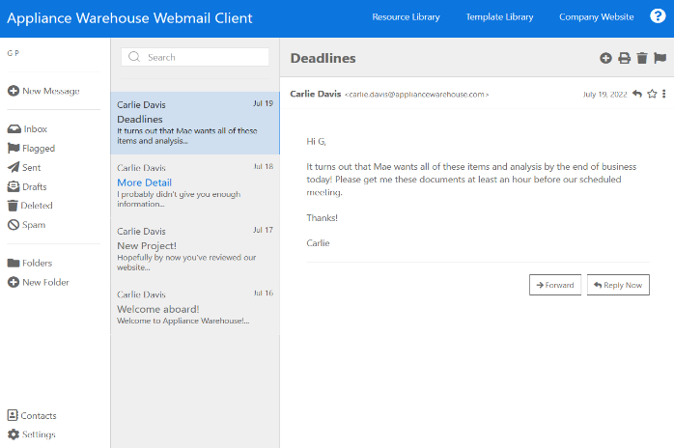Visit Company Website link
Screen dimensions: 674x448
[x=596, y=17]
